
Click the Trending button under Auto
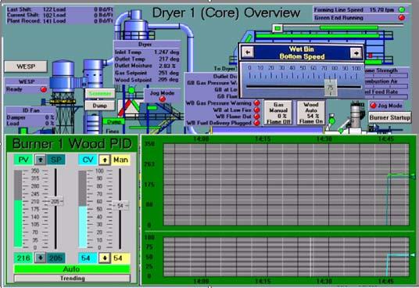point(72,279)
